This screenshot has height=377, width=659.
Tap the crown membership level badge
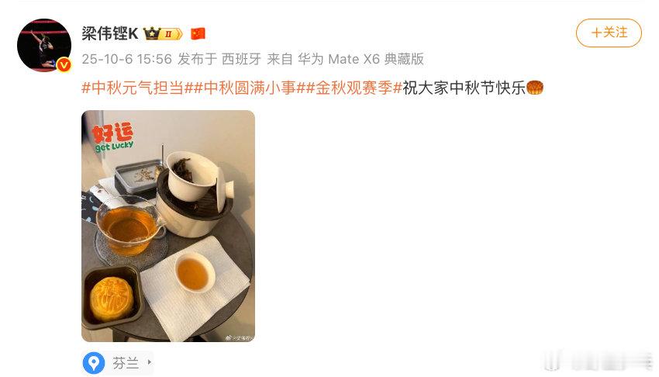[x=163, y=33]
